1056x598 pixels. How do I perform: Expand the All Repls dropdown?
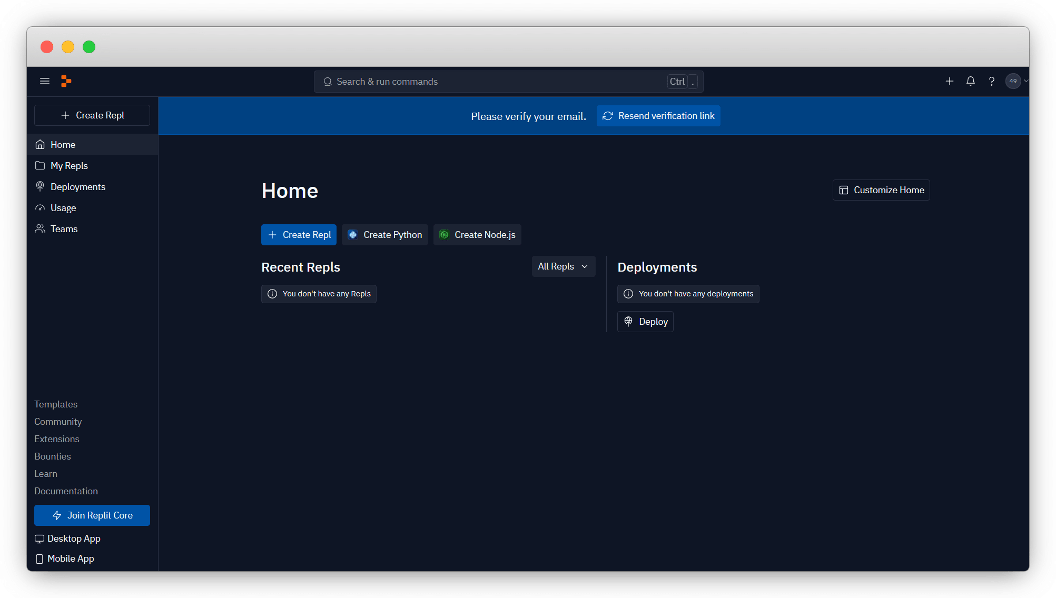pos(563,266)
